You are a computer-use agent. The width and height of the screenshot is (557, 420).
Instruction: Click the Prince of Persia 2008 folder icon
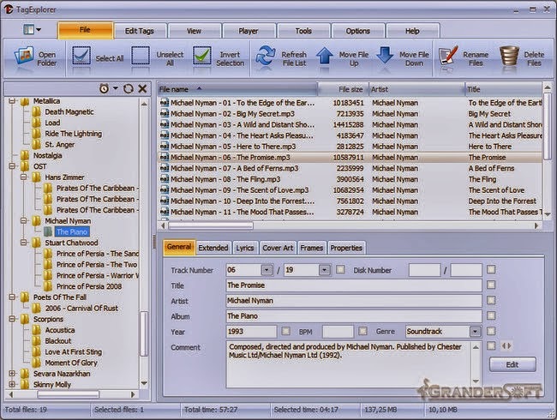[x=48, y=286]
